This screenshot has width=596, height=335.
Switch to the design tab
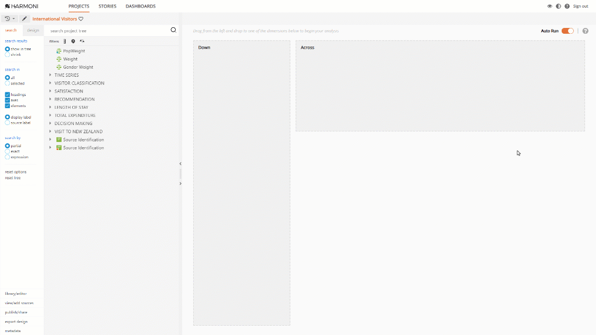pos(33,30)
